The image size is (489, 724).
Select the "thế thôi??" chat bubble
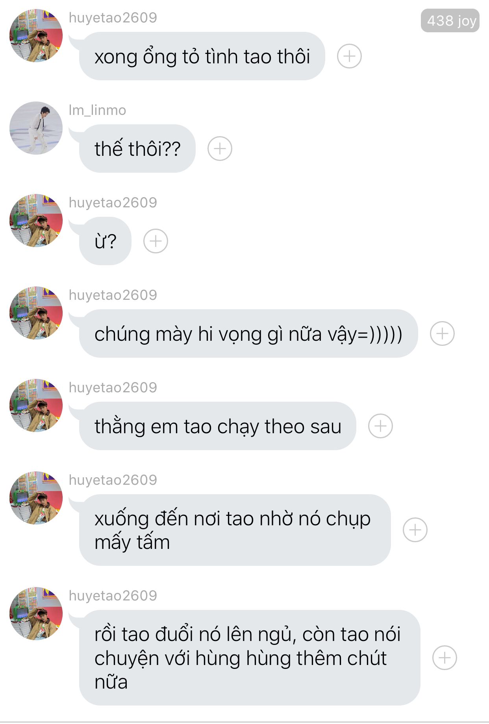click(x=137, y=149)
